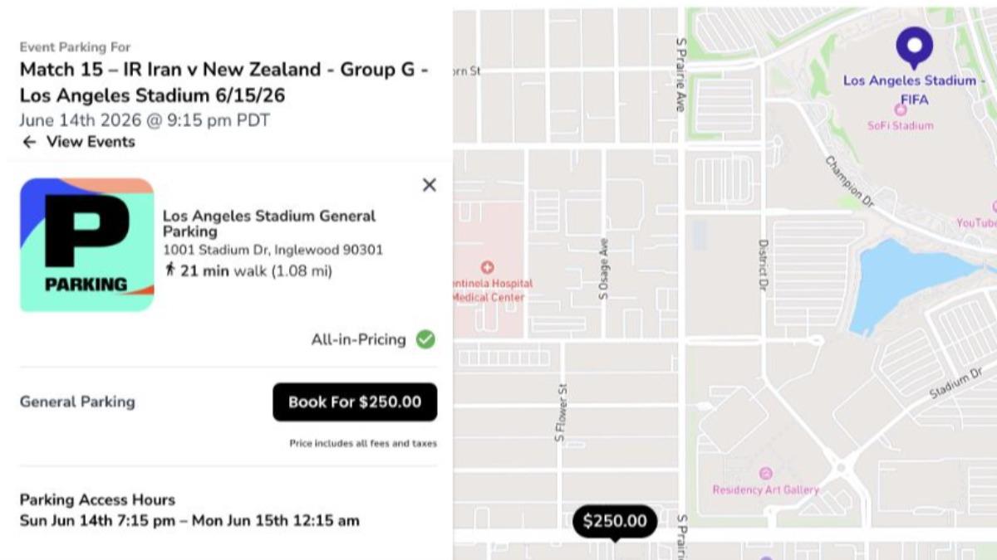Click the Parking Access Hours heading

[97, 500]
